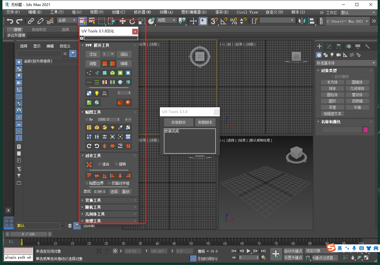This screenshot has height=265, width=380.
Task: Open the Utilities wrench panel
Action: [x=367, y=46]
